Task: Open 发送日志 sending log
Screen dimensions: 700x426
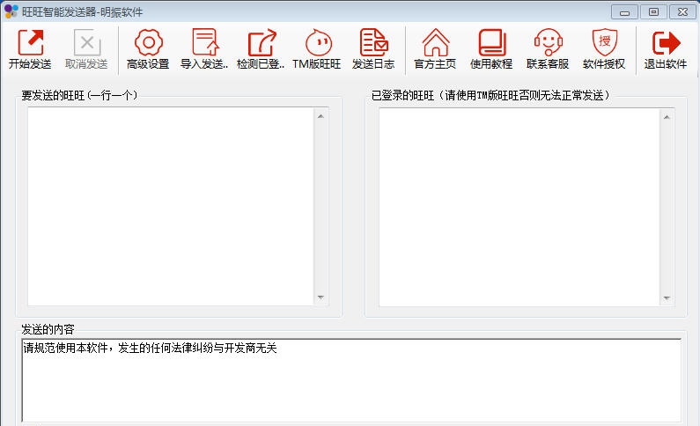Action: coord(373,49)
